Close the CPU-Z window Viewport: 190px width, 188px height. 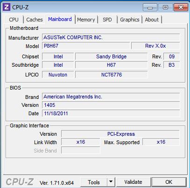181,7
